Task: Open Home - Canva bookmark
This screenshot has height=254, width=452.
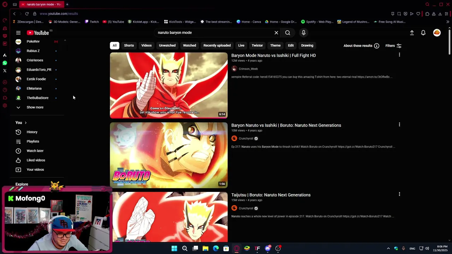Action: tap(249, 22)
